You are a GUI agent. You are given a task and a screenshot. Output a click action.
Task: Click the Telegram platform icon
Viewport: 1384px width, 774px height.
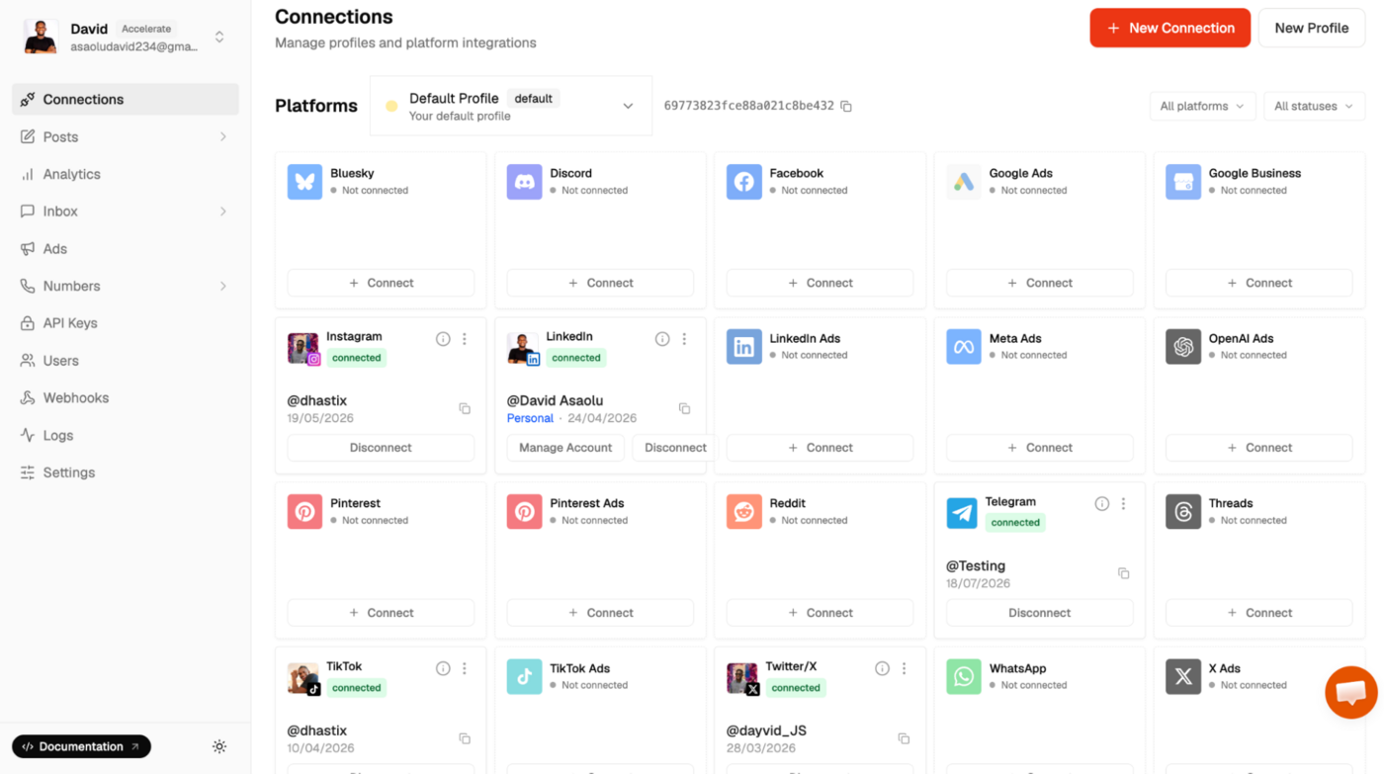click(x=962, y=513)
